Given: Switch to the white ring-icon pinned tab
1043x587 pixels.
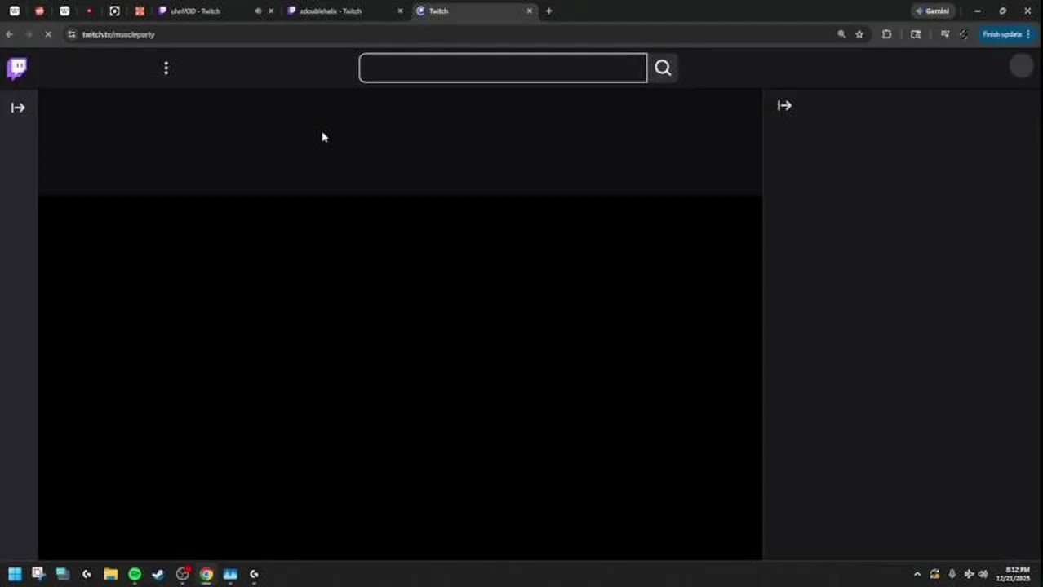Looking at the screenshot, I should coord(114,11).
